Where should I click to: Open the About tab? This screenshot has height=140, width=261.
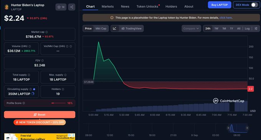point(188,7)
